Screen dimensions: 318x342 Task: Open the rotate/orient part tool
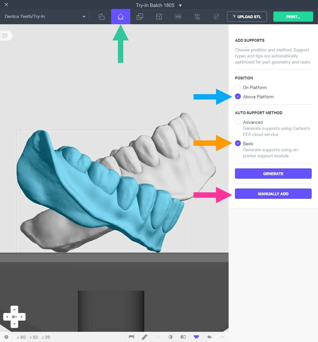pyautogui.click(x=102, y=17)
